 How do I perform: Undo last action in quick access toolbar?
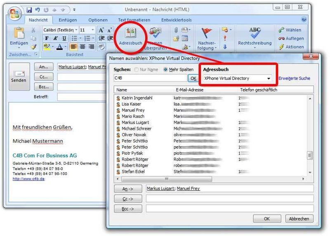point(38,9)
